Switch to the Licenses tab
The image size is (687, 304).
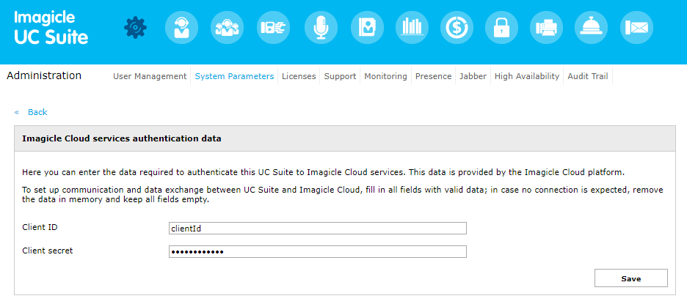tap(299, 76)
